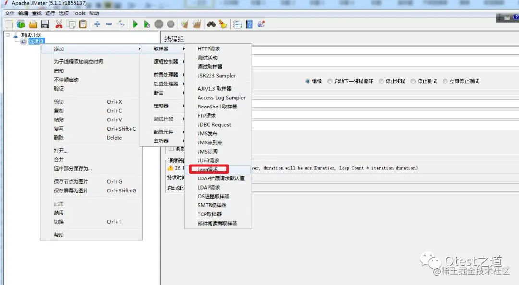Expand the 配置元件 submenu

[162, 131]
